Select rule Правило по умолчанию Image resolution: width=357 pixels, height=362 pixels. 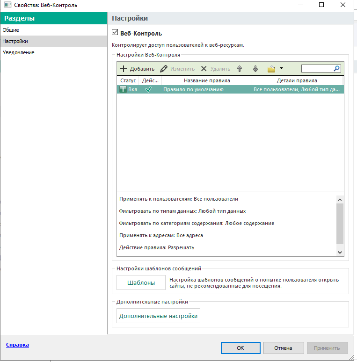(x=193, y=89)
